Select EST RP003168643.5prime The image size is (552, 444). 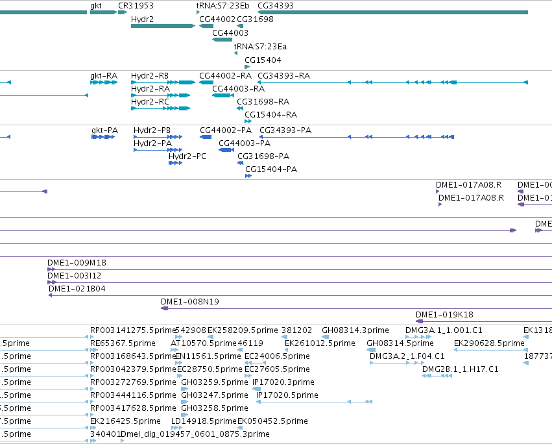click(x=133, y=356)
